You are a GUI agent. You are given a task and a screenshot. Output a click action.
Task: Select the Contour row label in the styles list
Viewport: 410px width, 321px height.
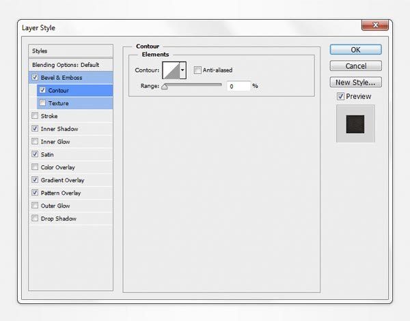coord(59,90)
